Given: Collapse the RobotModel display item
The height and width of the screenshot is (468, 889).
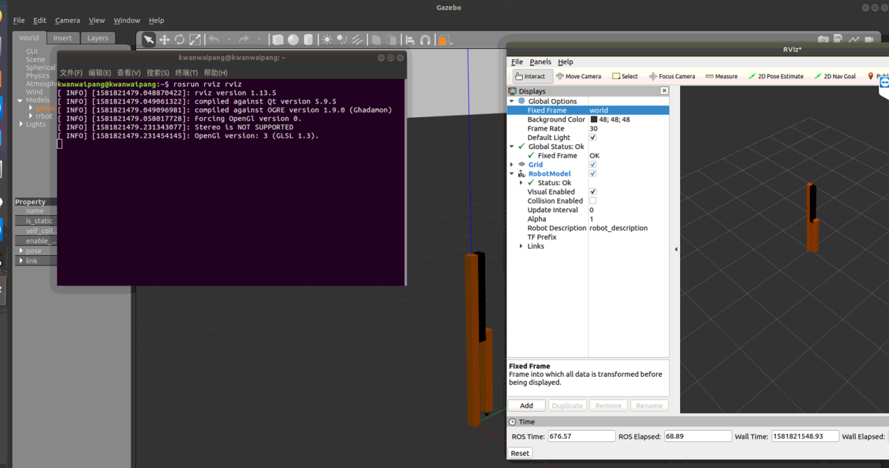Looking at the screenshot, I should pyautogui.click(x=512, y=173).
